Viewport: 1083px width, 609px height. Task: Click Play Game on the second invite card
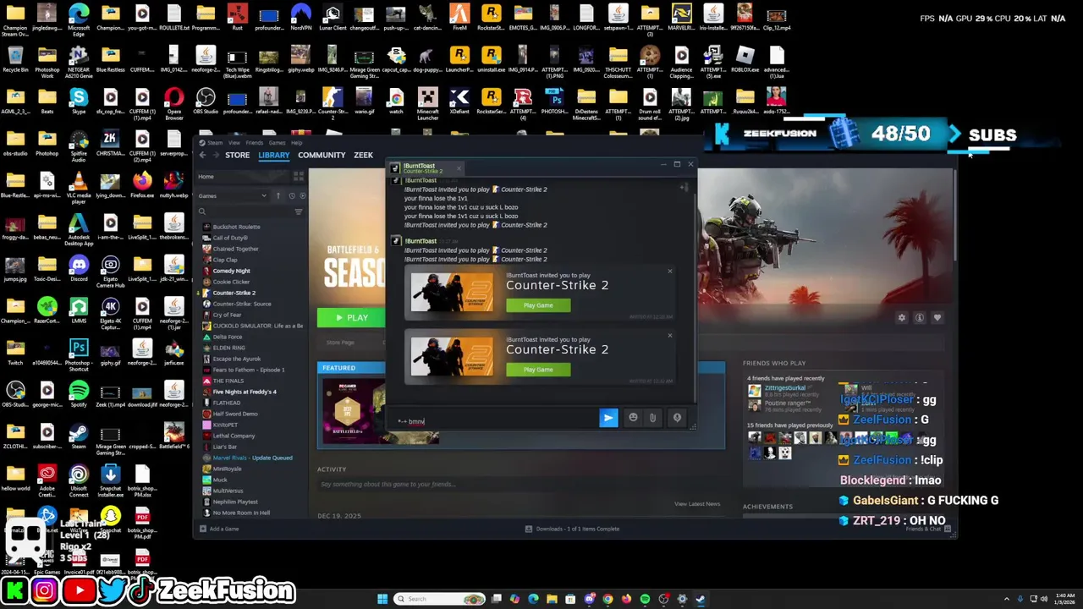538,370
